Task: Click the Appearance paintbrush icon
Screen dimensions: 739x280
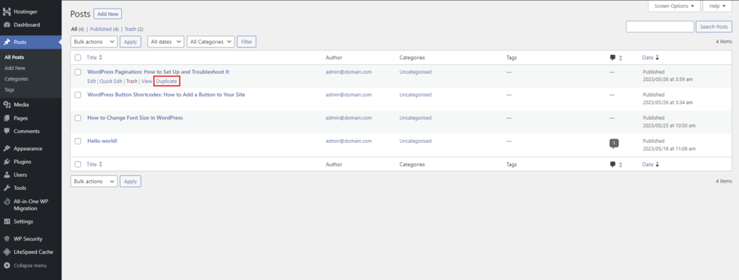Action: [x=6, y=149]
